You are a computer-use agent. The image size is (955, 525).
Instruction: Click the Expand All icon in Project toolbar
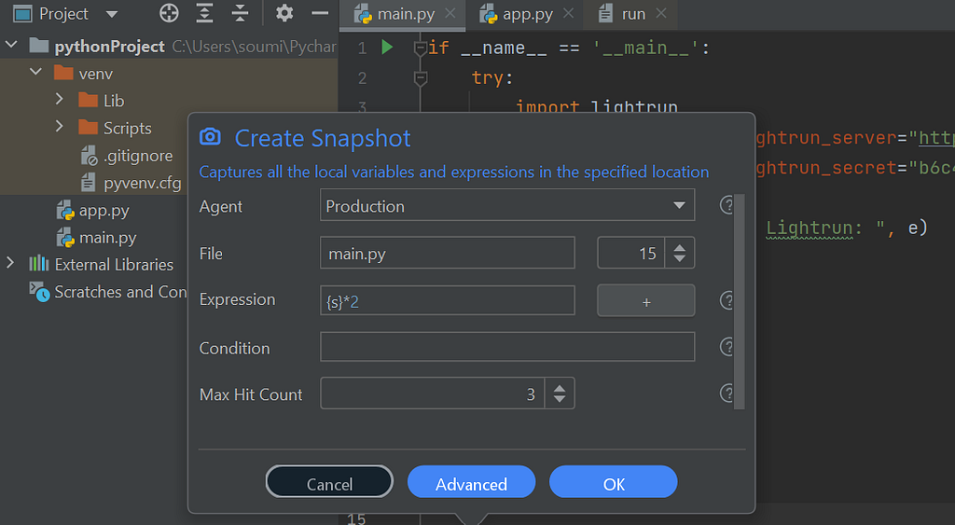point(204,13)
